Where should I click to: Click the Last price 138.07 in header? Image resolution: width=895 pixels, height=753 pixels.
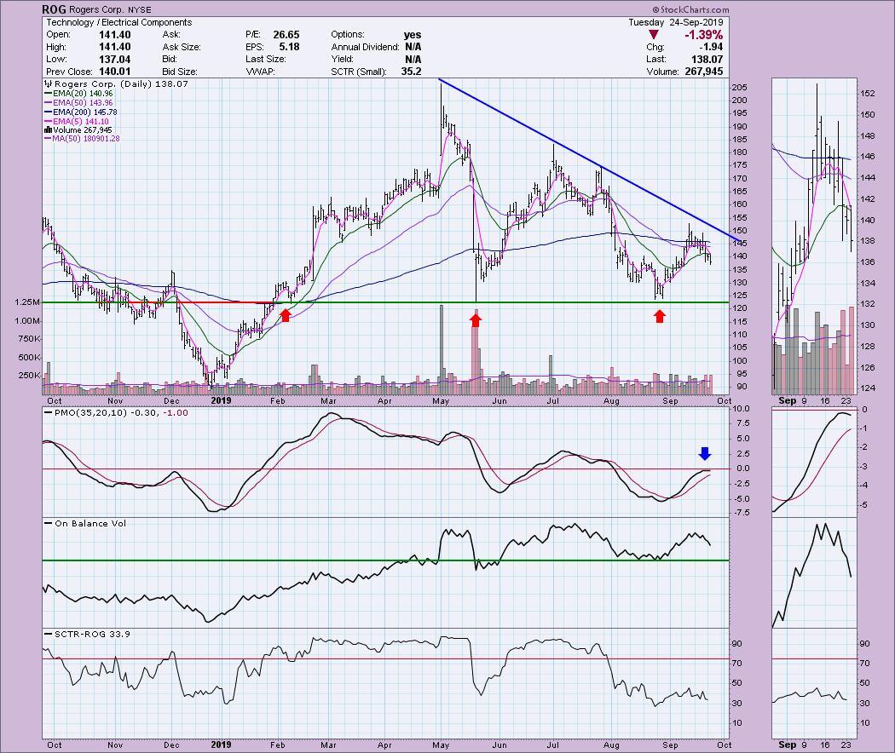click(707, 60)
